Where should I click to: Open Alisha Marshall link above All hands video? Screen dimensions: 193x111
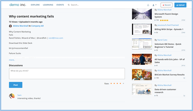(164, 55)
